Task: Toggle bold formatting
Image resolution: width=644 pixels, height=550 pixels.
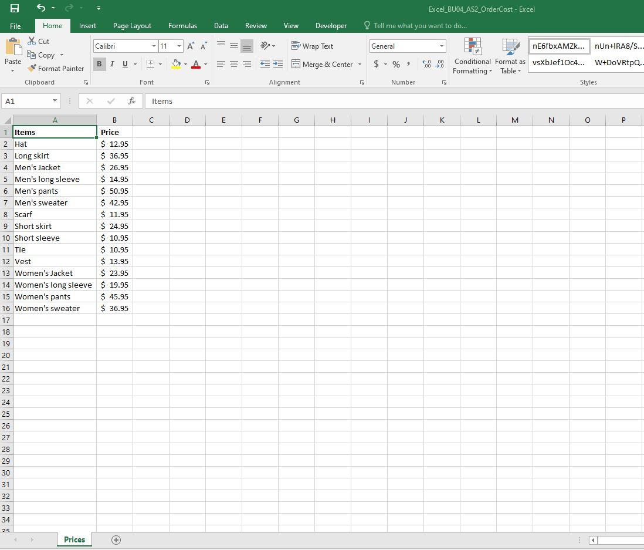Action: (x=99, y=64)
